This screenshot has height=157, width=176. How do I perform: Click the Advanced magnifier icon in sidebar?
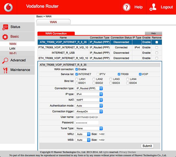(5, 60)
